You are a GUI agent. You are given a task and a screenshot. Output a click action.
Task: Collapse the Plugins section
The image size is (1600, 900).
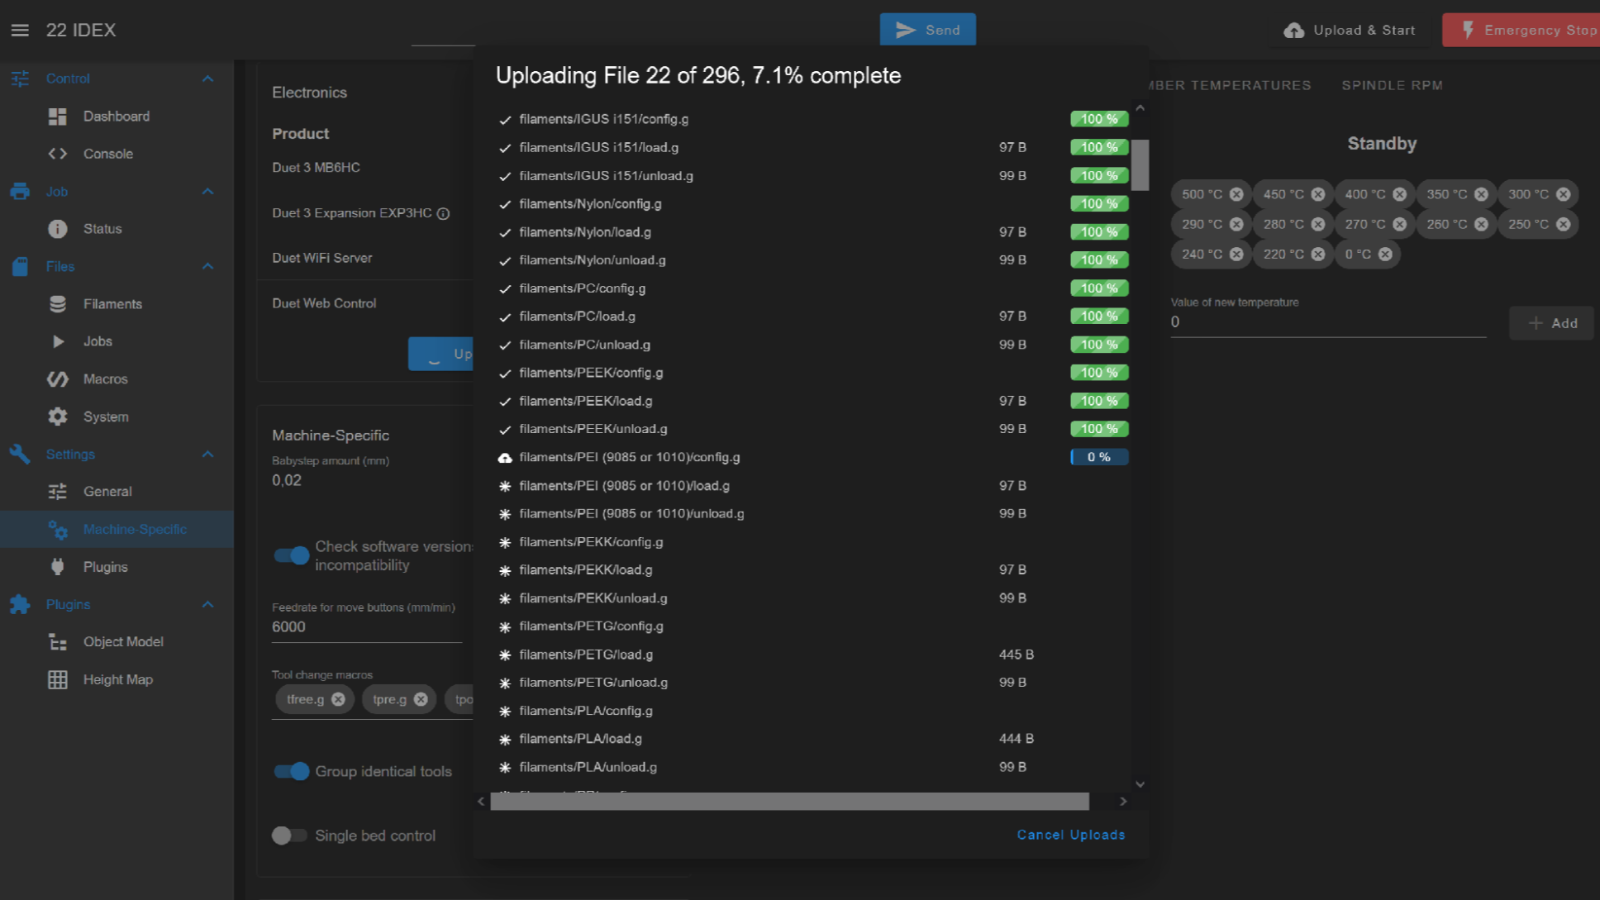tap(207, 605)
